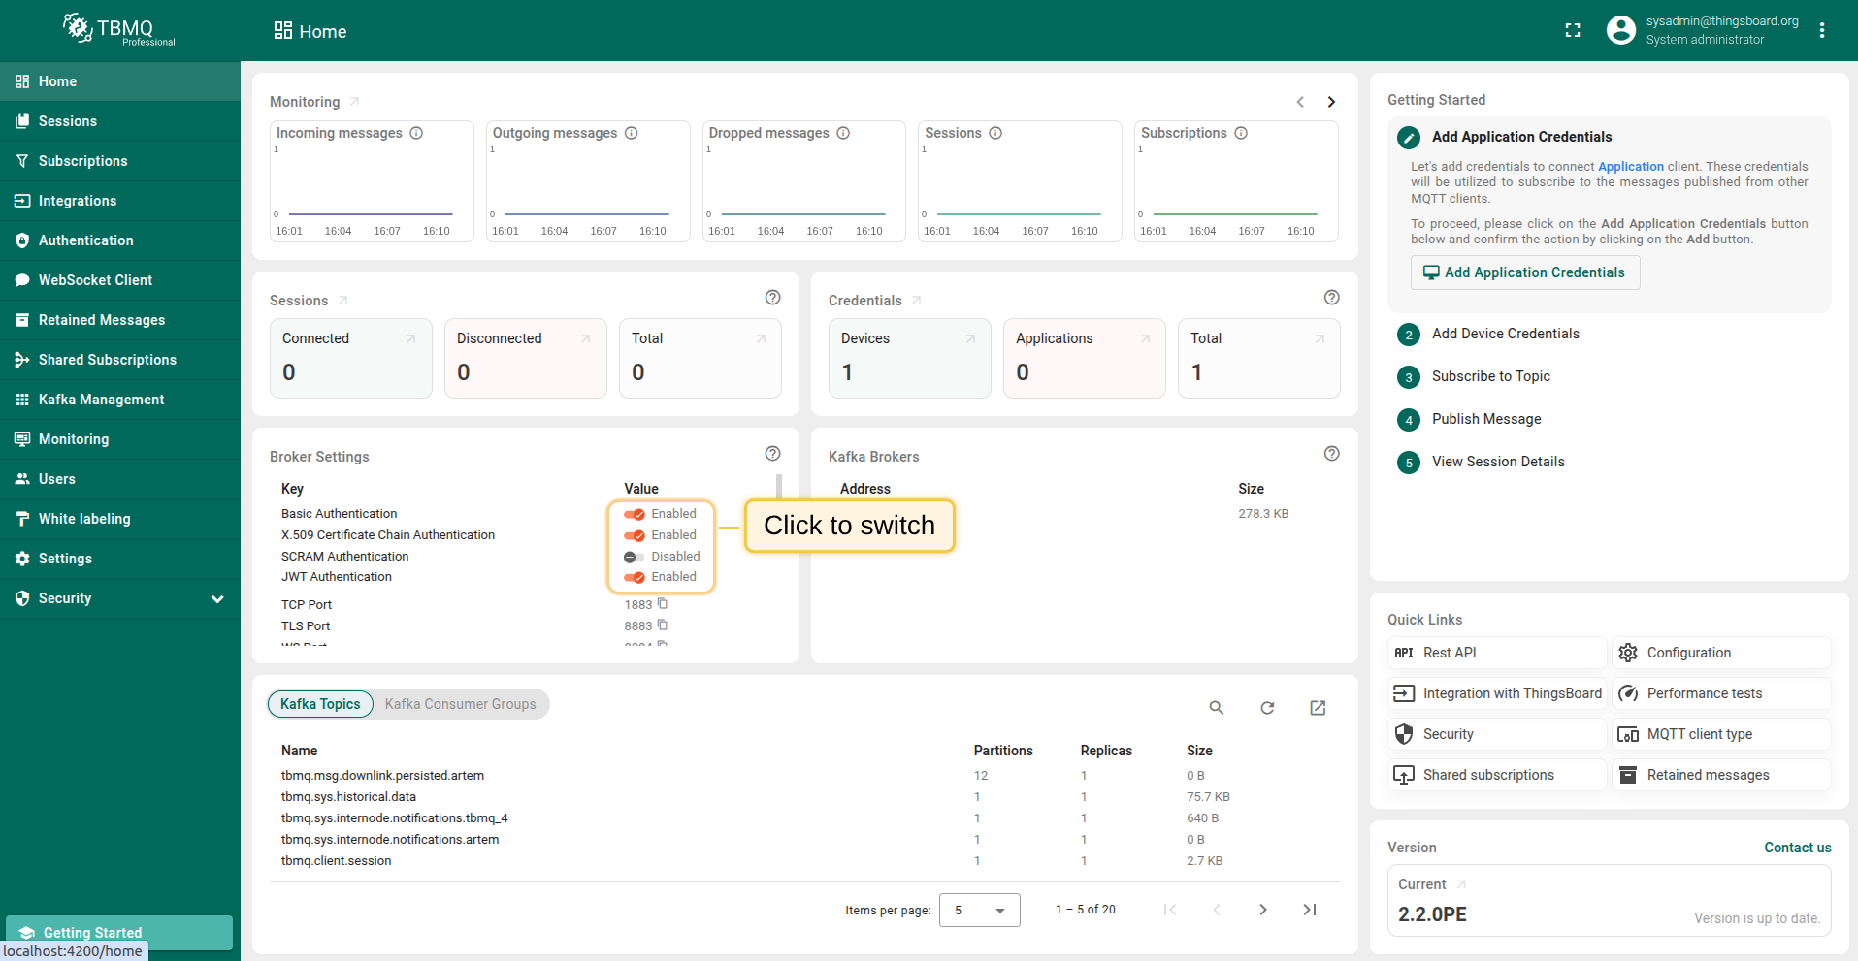This screenshot has height=961, width=1858.
Task: Refresh the Kafka Topics table
Action: (x=1267, y=708)
